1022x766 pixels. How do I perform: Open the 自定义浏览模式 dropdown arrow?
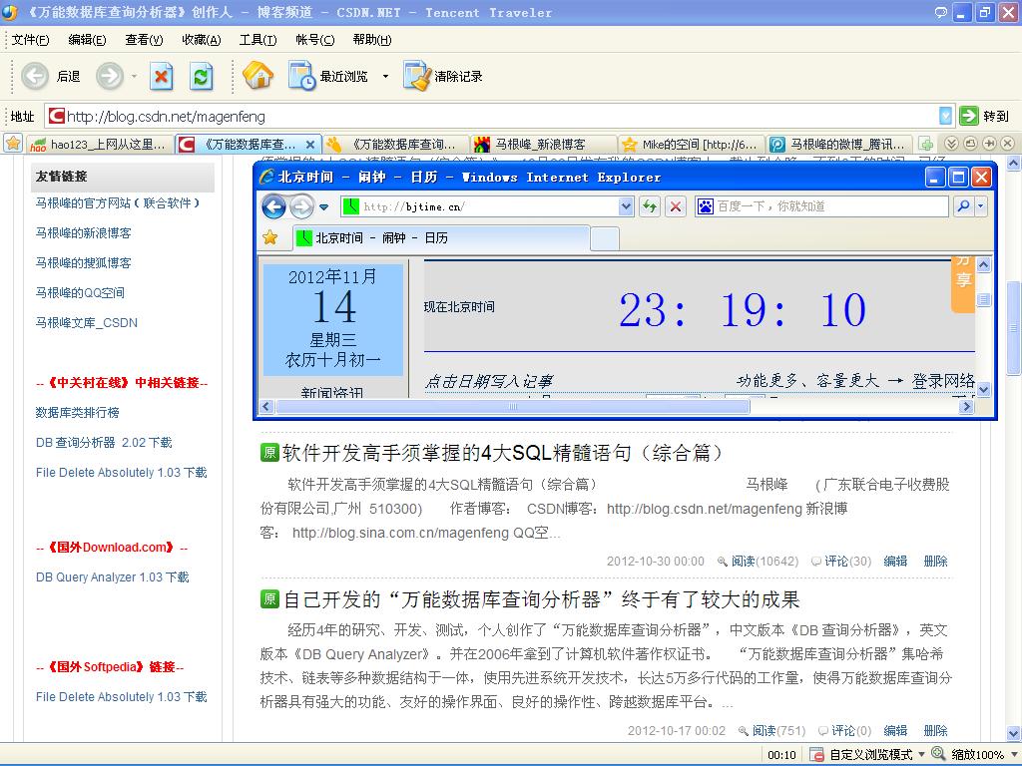click(921, 754)
